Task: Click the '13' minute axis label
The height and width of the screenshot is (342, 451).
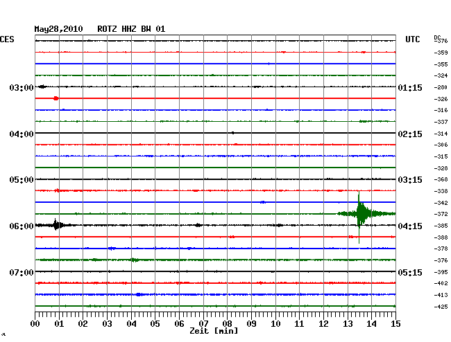Action: (x=348, y=324)
